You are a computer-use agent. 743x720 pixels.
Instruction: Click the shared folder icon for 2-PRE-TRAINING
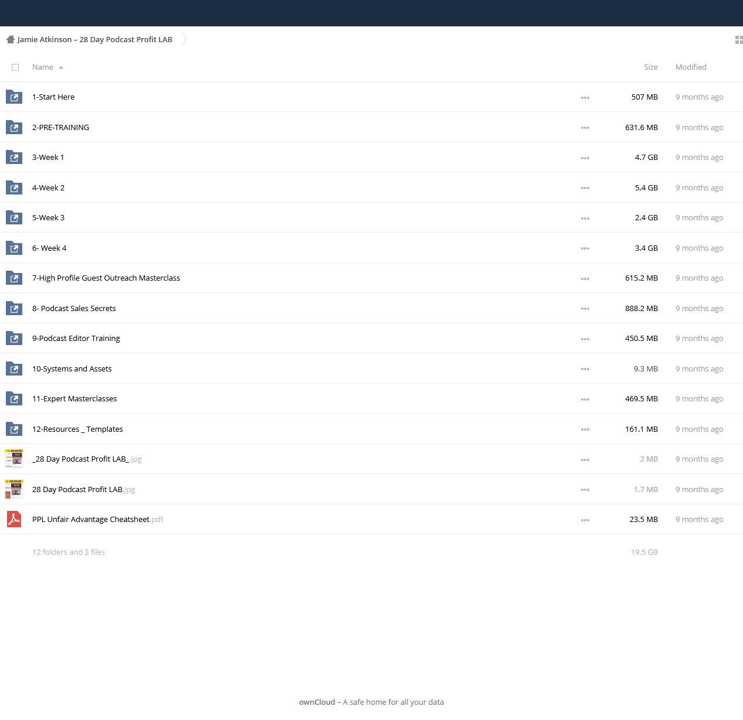pyautogui.click(x=14, y=127)
